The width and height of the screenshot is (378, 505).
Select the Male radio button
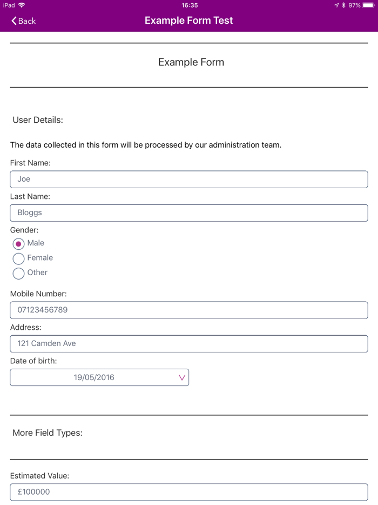pos(18,244)
